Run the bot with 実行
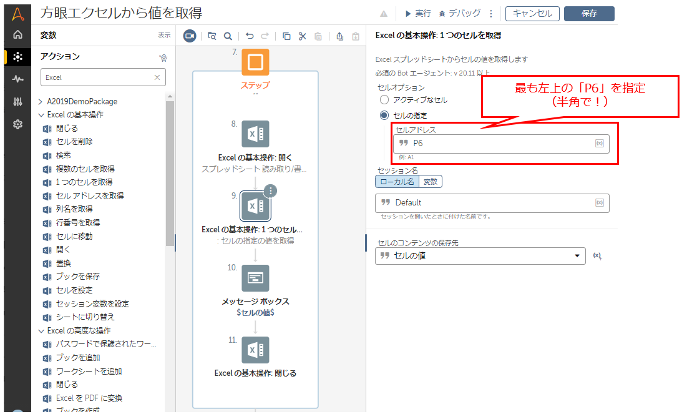Viewport: 687px width, 419px height. click(418, 14)
